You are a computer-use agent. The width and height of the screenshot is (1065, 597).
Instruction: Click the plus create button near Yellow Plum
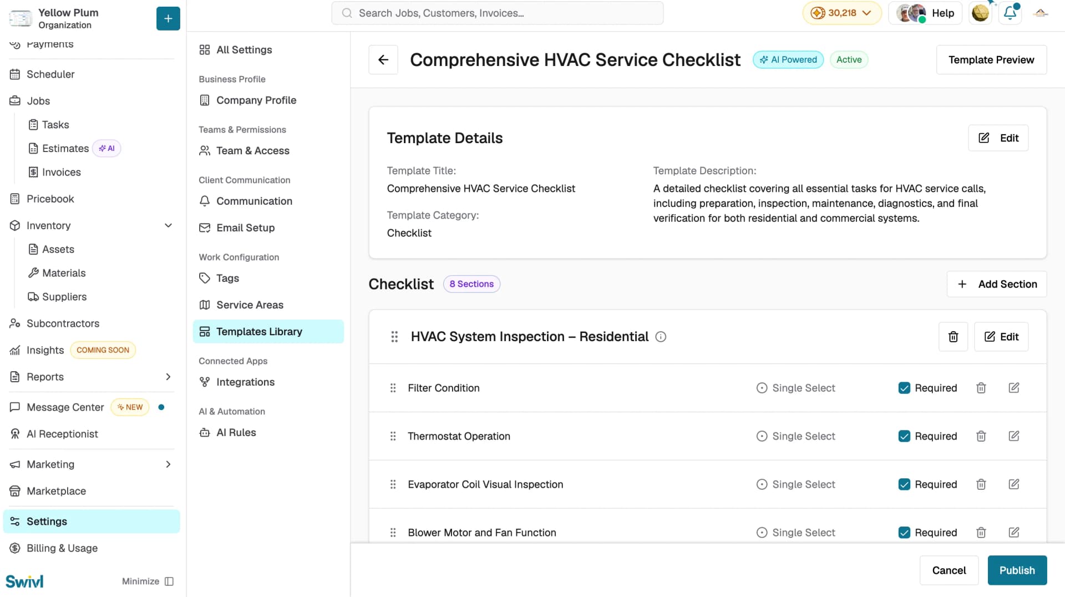coord(168,18)
